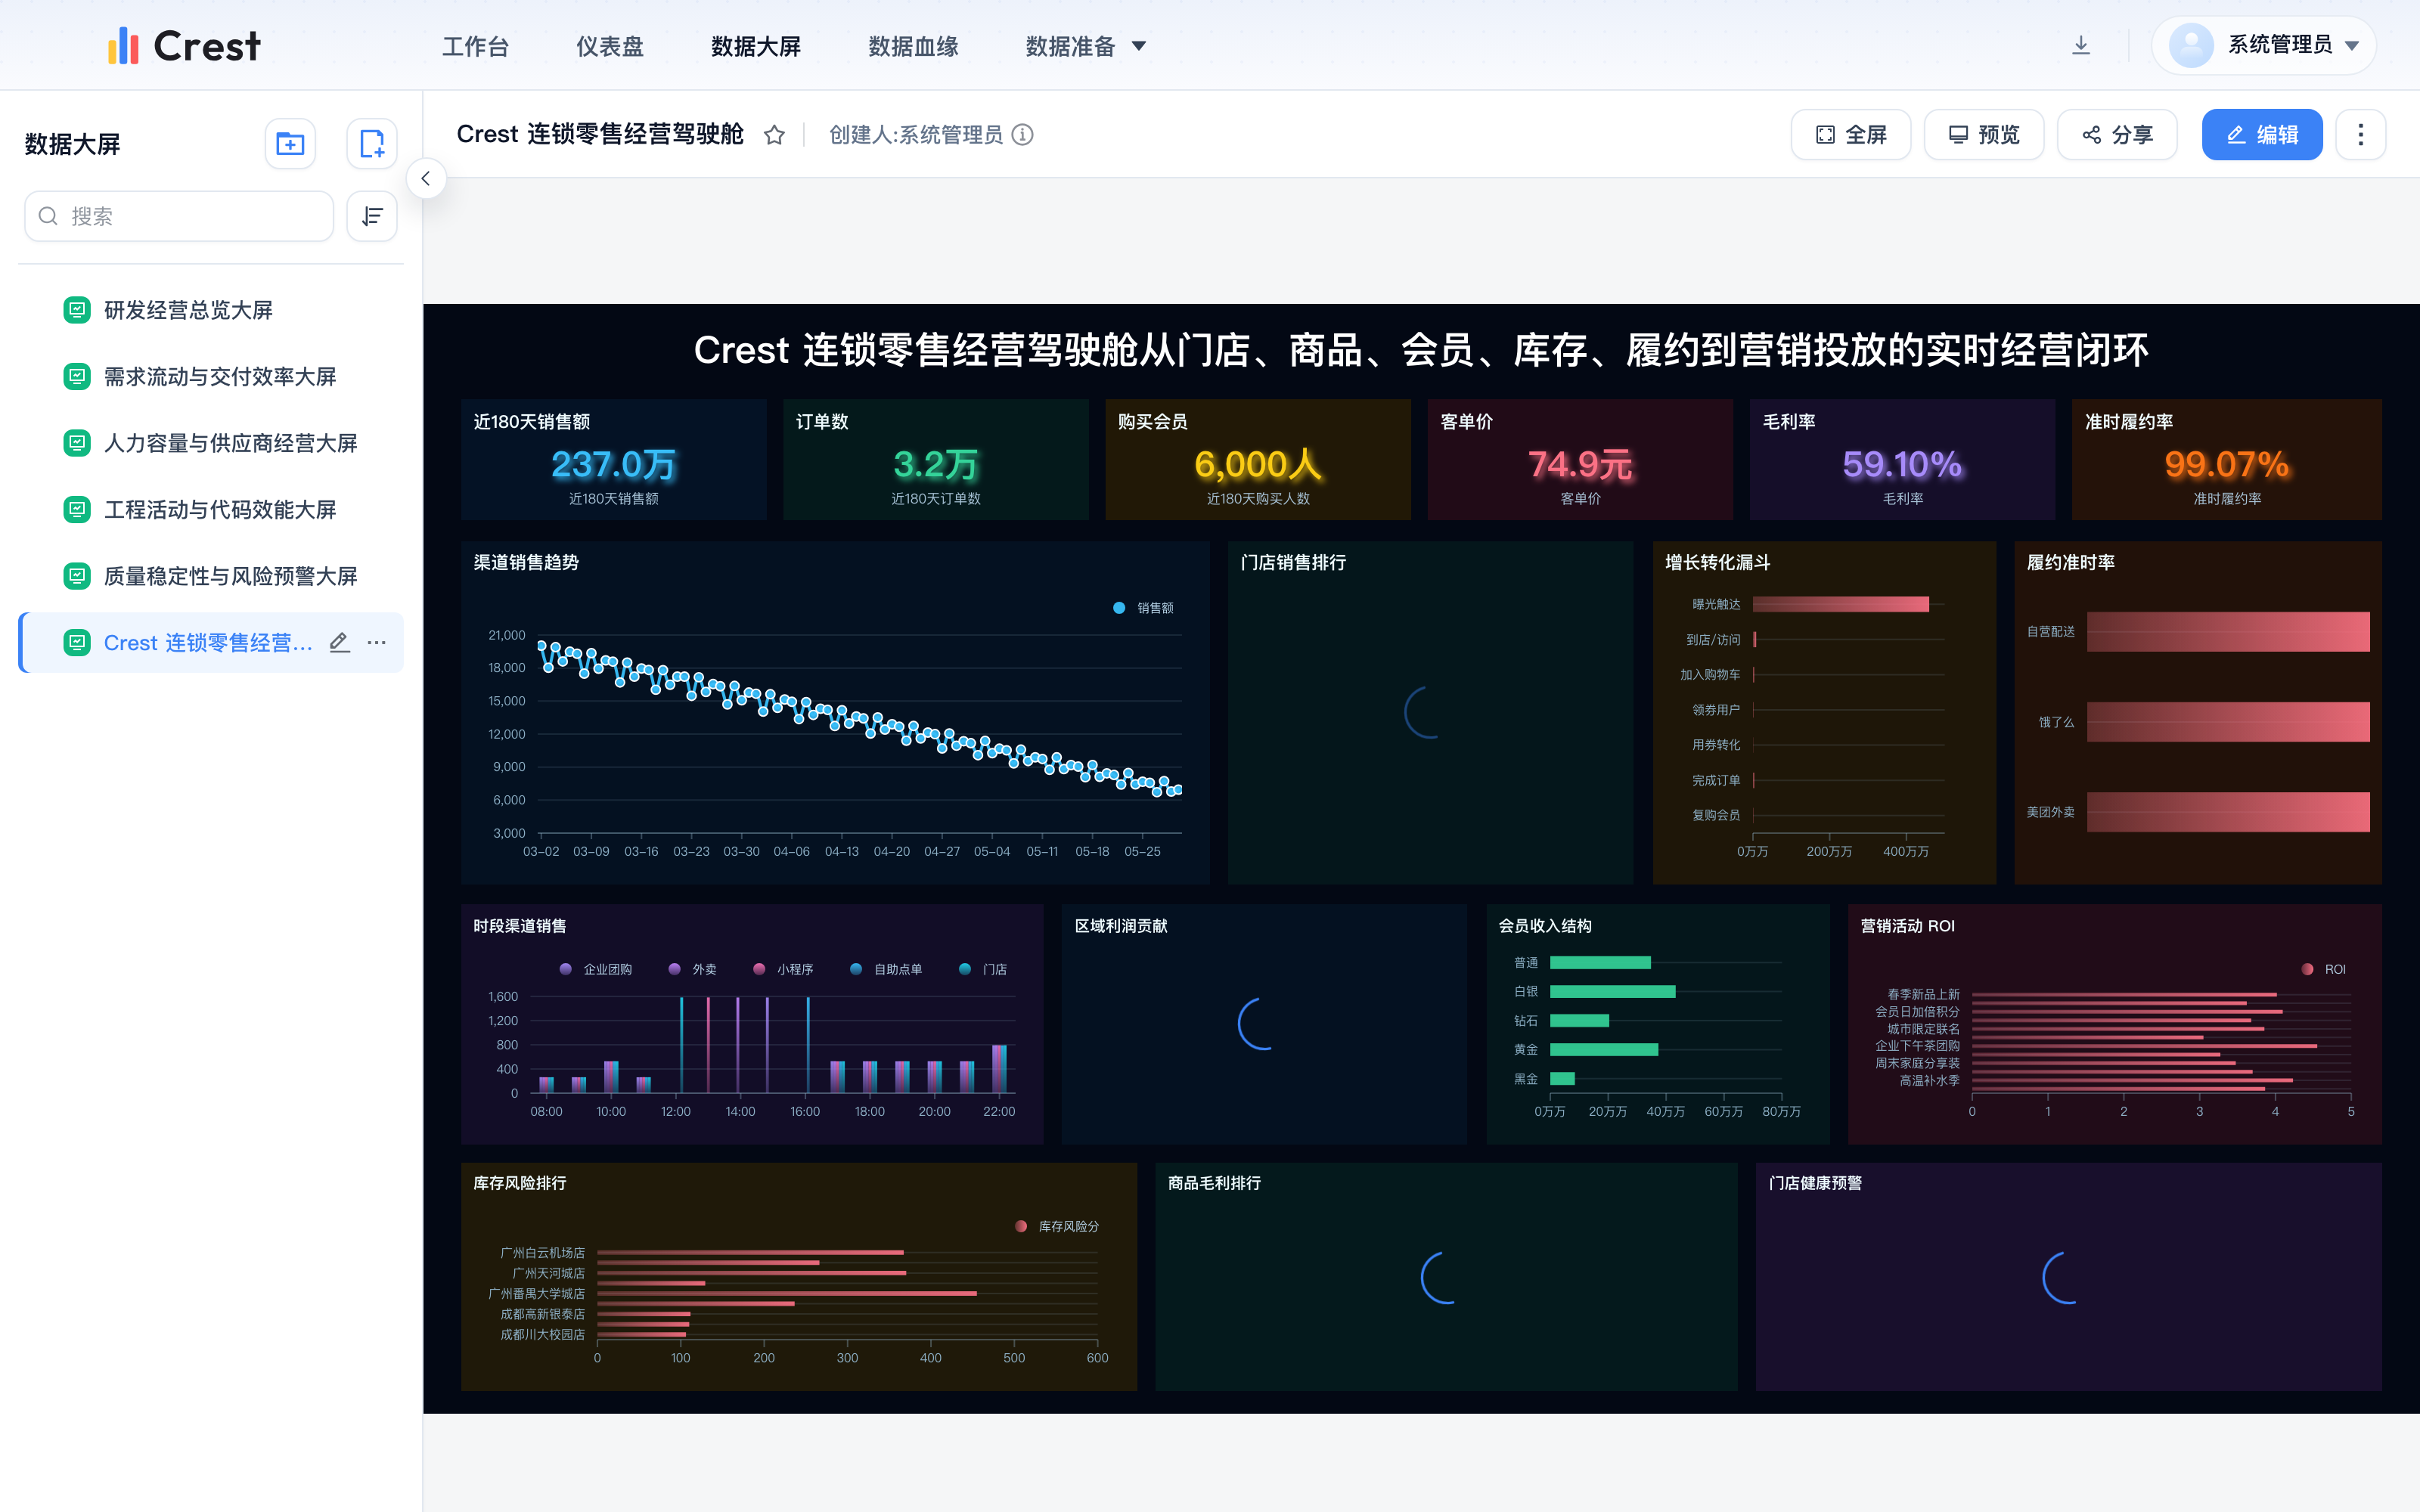Image resolution: width=2420 pixels, height=1512 pixels.
Task: Toggle 外卖 legend series
Action: (692, 969)
